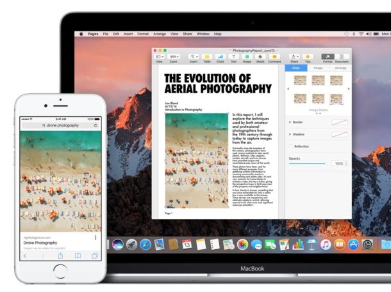The image size is (391, 292).
Task: Open Safari from the Dock
Action: 146,245
